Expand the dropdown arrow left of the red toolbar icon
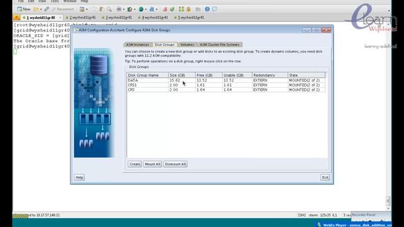This screenshot has height=227, width=404. click(x=157, y=9)
